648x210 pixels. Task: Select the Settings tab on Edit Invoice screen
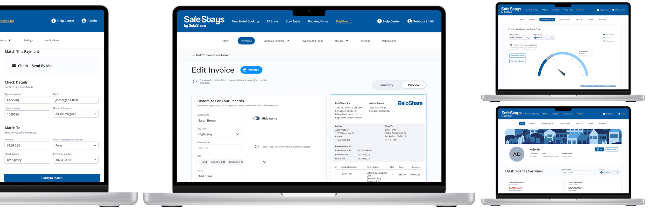point(365,41)
